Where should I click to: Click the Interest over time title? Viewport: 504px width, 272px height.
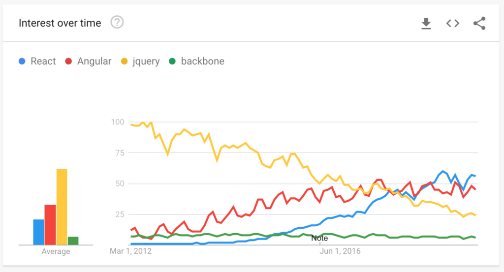60,23
